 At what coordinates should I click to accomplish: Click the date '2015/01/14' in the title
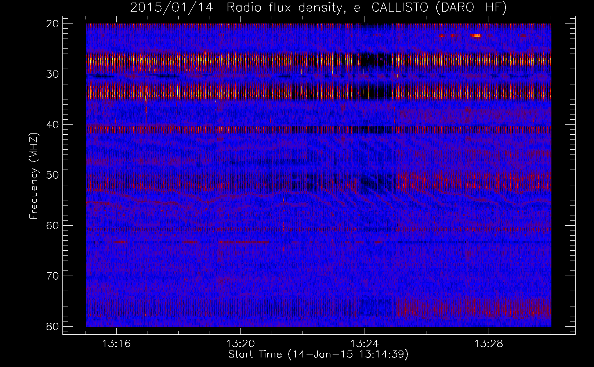[x=171, y=7]
